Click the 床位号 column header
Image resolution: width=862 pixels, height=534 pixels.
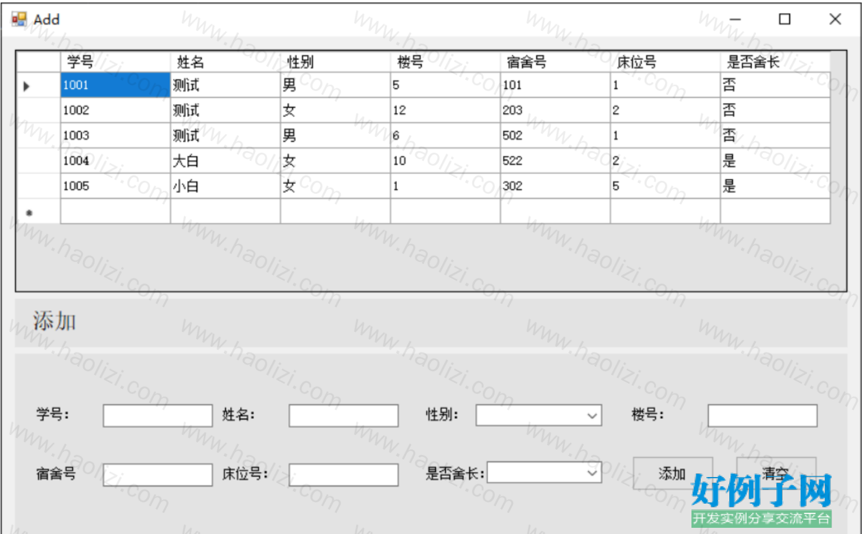(665, 62)
